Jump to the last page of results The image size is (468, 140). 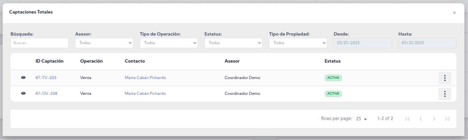447,119
